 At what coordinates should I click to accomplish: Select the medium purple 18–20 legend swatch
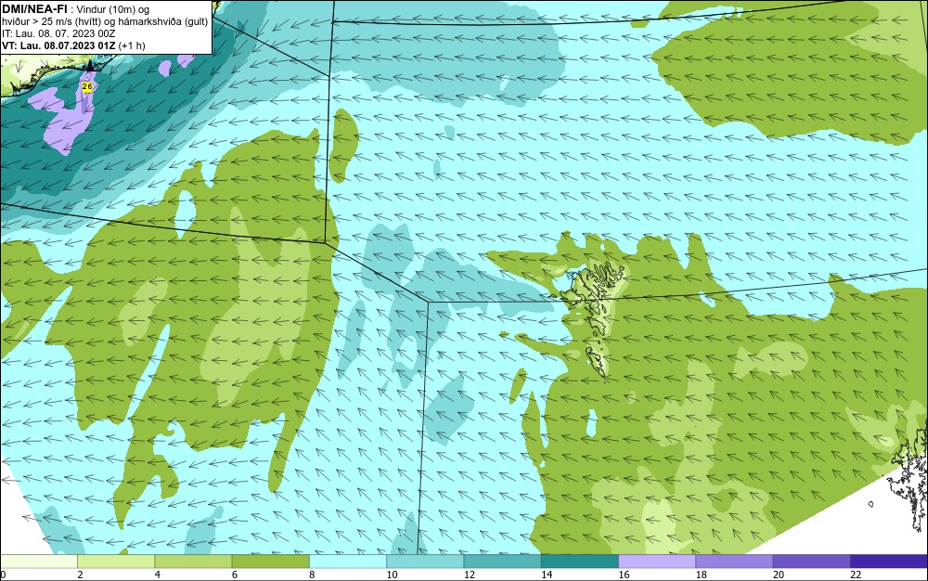(x=734, y=562)
